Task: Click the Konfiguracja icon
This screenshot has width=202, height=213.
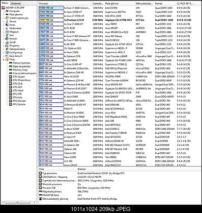Action: pyautogui.click(x=7, y=53)
